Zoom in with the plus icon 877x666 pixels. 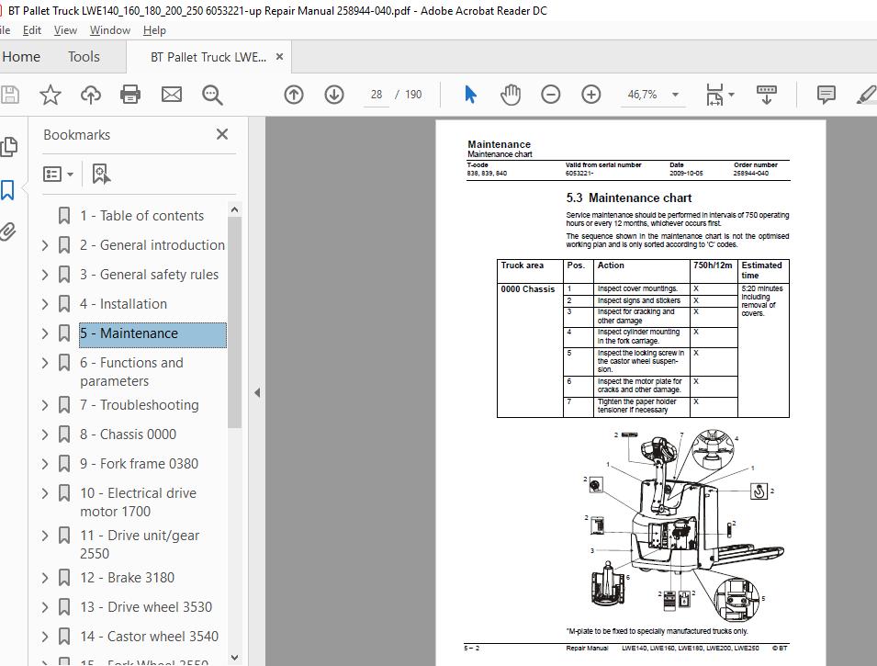(590, 95)
